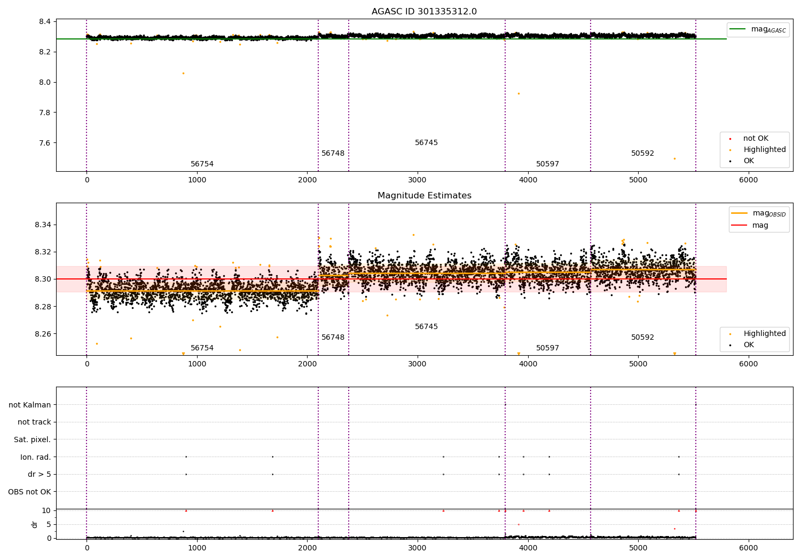Click obsid label 56754 in the top plot

[x=202, y=164]
